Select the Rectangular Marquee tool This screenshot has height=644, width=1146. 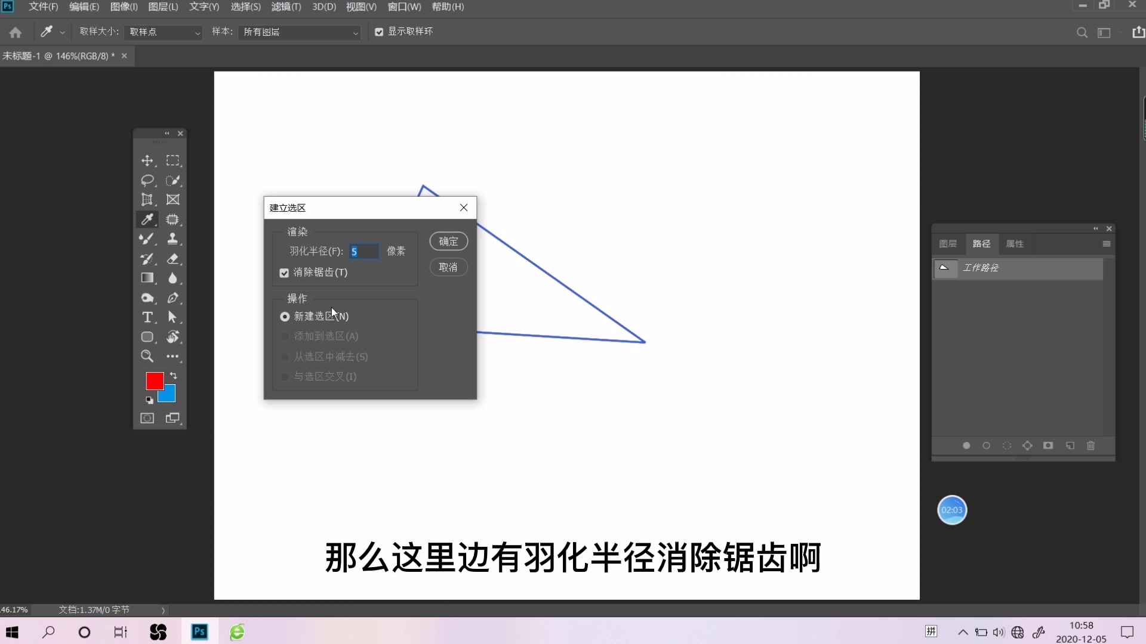pos(172,161)
